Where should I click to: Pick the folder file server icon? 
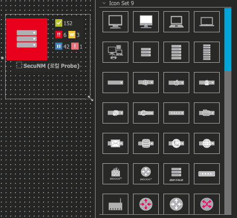click(x=207, y=113)
